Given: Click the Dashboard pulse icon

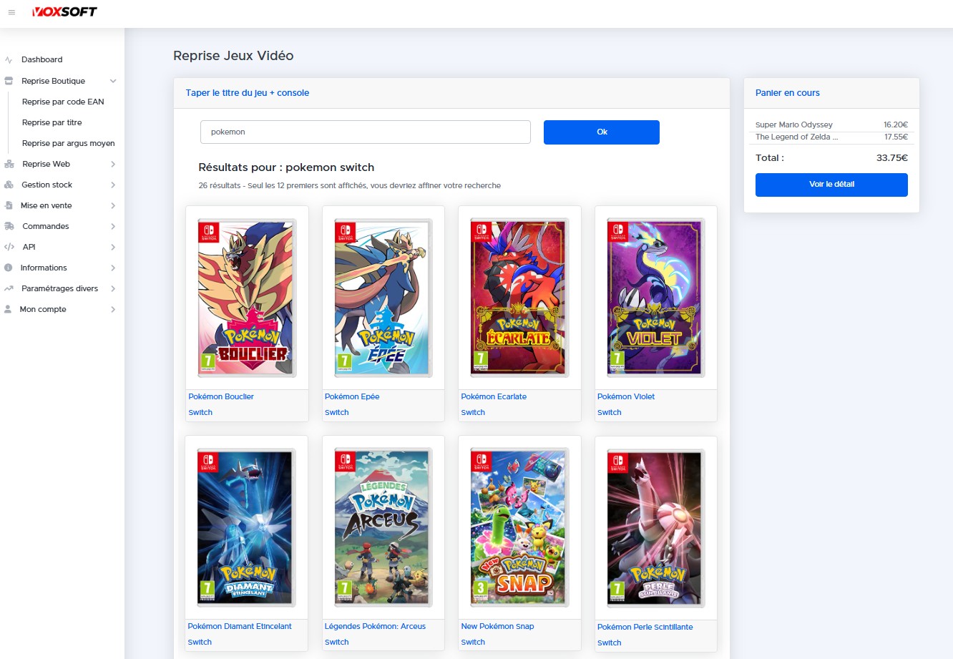Looking at the screenshot, I should pyautogui.click(x=9, y=60).
